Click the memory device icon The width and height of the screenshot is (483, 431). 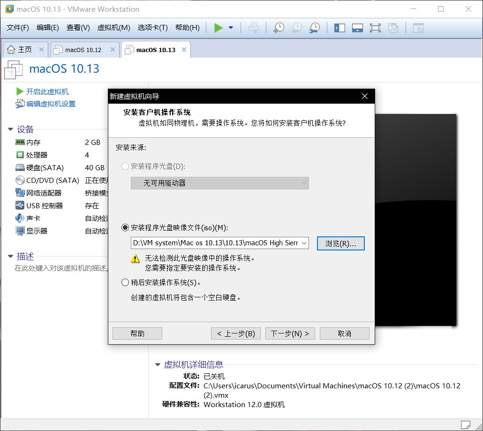(x=20, y=142)
